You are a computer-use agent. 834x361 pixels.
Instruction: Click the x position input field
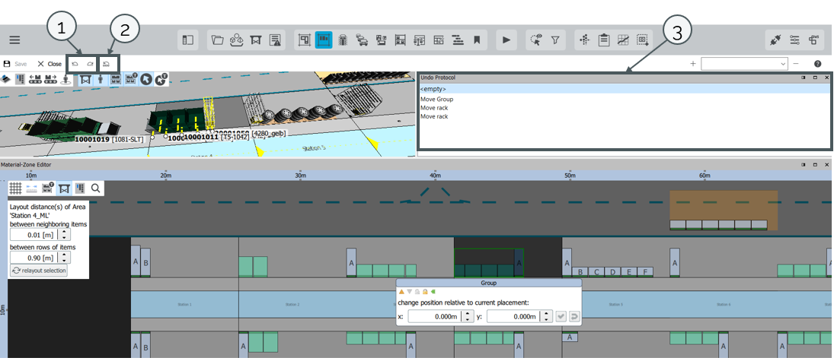pos(433,316)
